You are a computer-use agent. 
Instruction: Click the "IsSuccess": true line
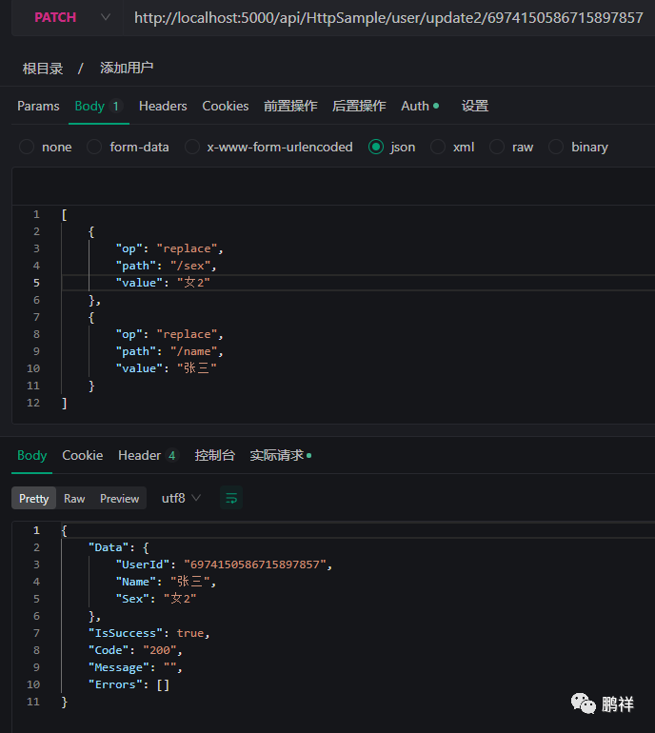click(x=149, y=633)
